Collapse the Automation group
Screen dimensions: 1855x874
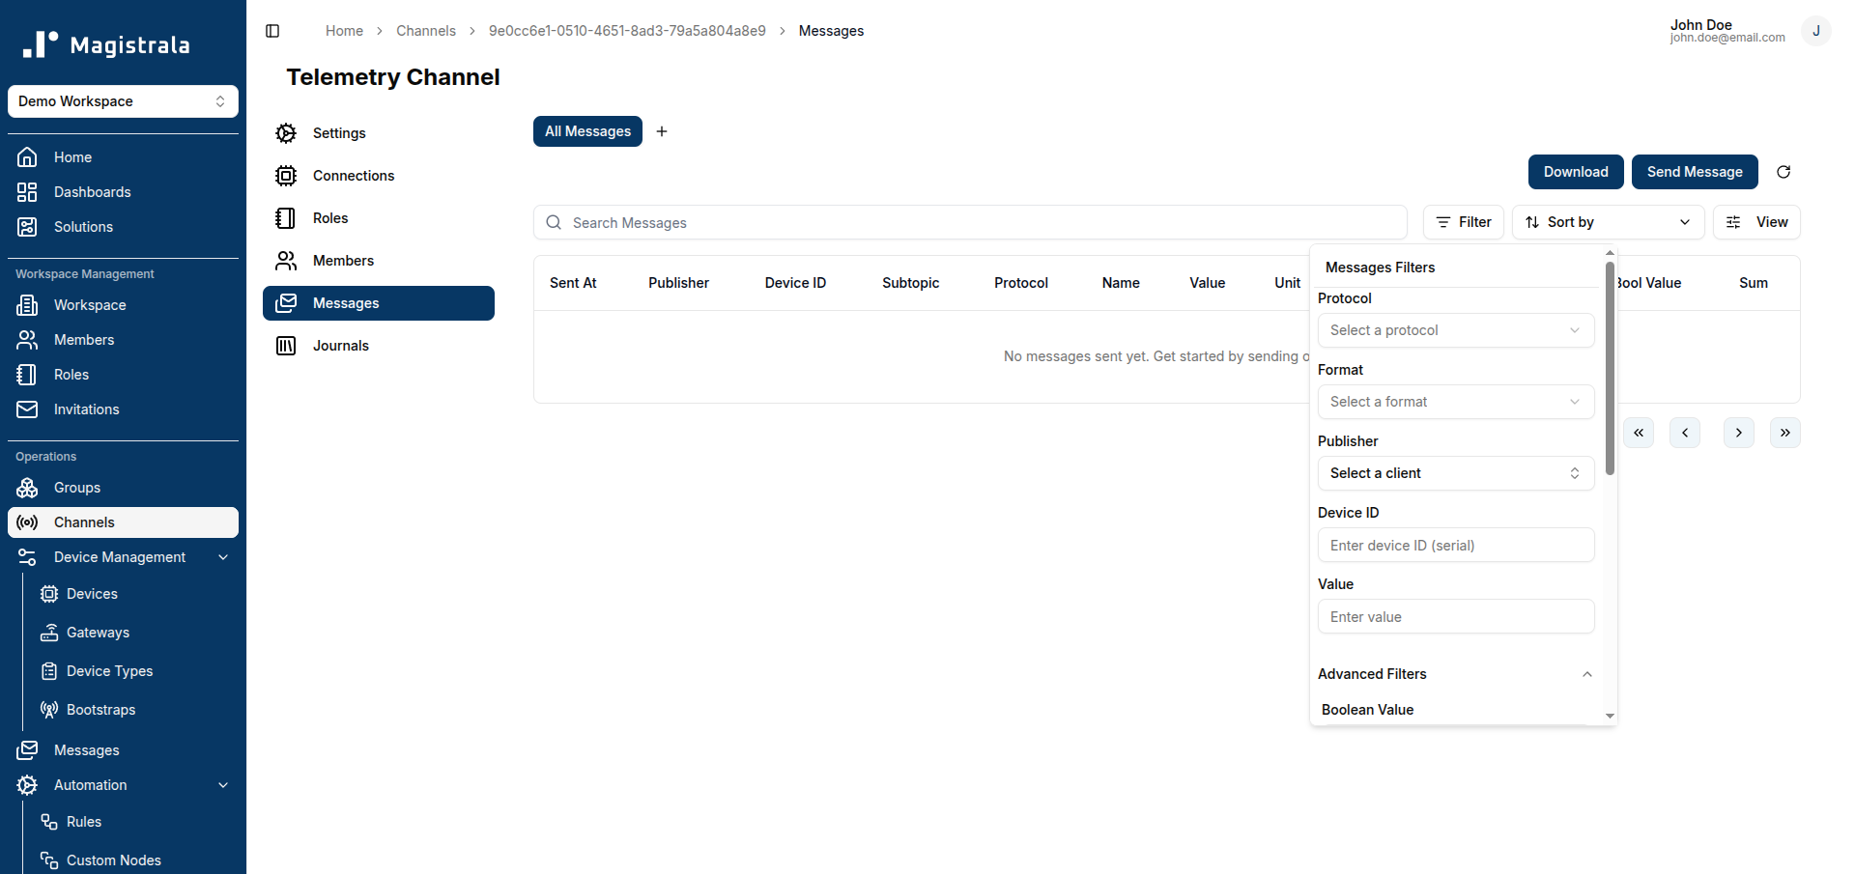click(123, 785)
